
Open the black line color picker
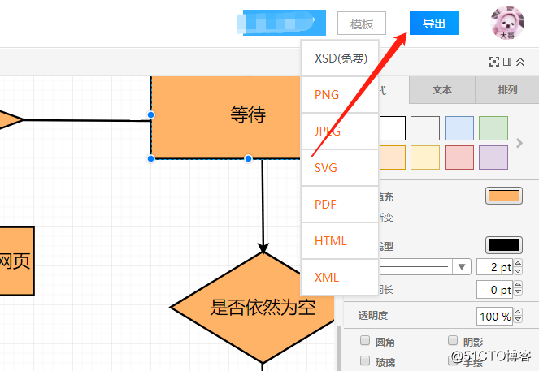[504, 245]
